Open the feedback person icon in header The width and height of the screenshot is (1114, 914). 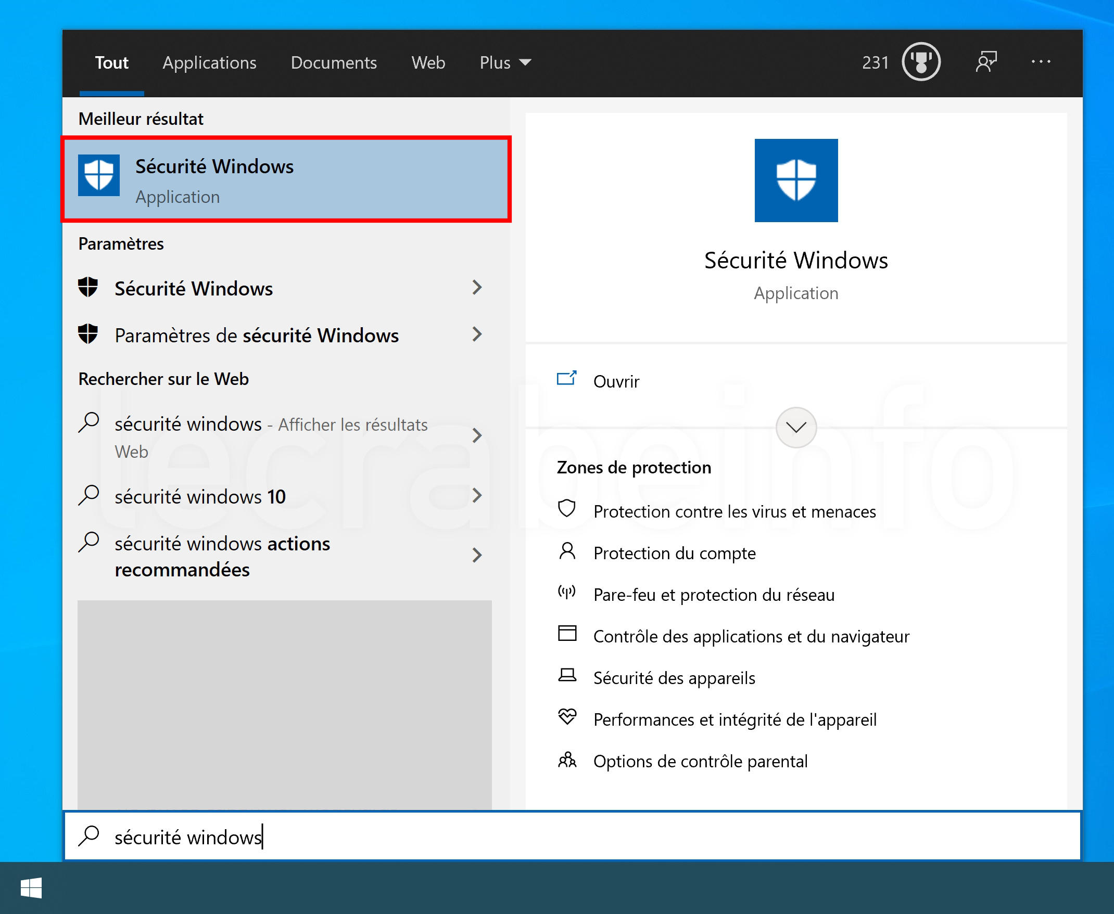coord(986,62)
